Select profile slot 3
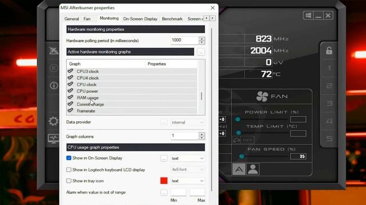 329,103
